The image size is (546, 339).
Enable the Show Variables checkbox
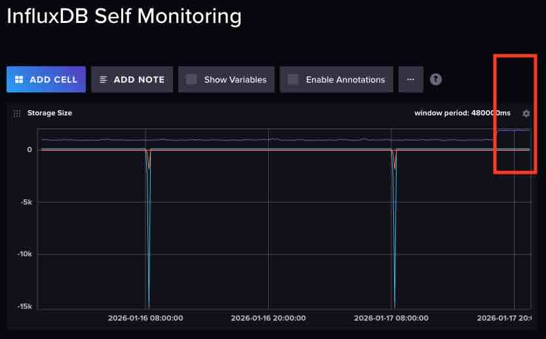(191, 79)
